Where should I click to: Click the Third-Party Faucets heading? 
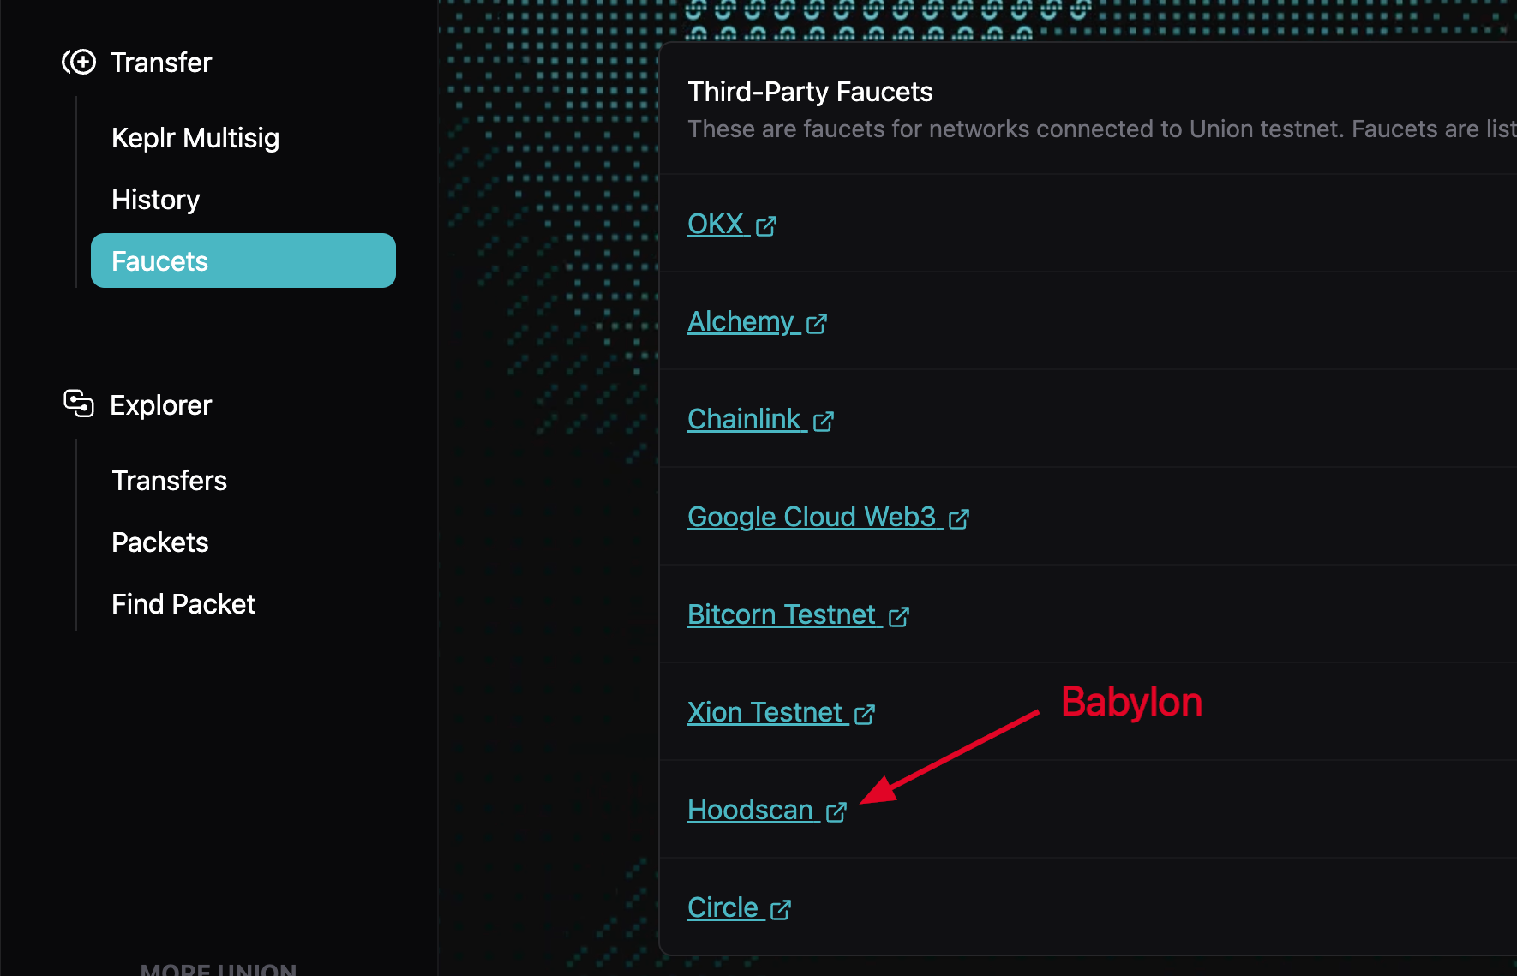point(810,92)
